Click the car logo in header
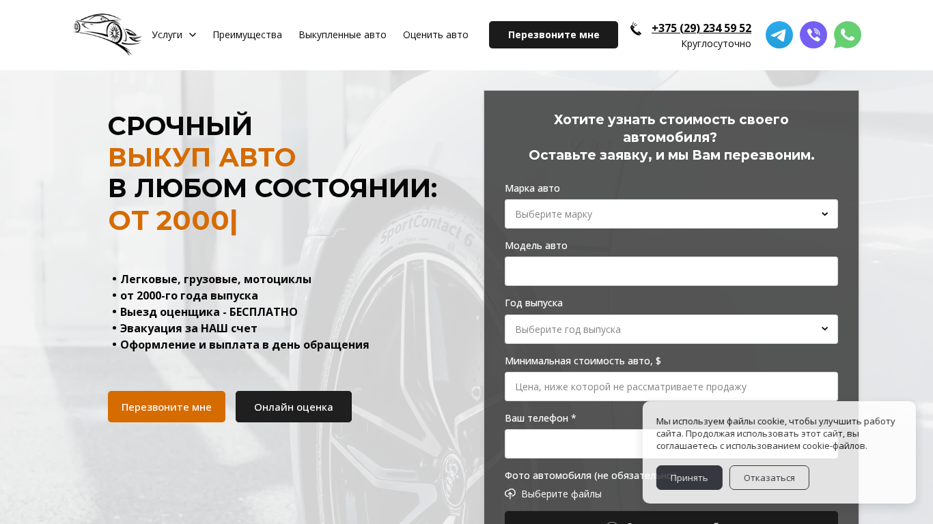Screen dimensions: 933x524 [x=107, y=34]
